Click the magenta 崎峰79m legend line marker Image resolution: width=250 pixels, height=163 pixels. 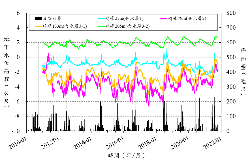[164, 19]
